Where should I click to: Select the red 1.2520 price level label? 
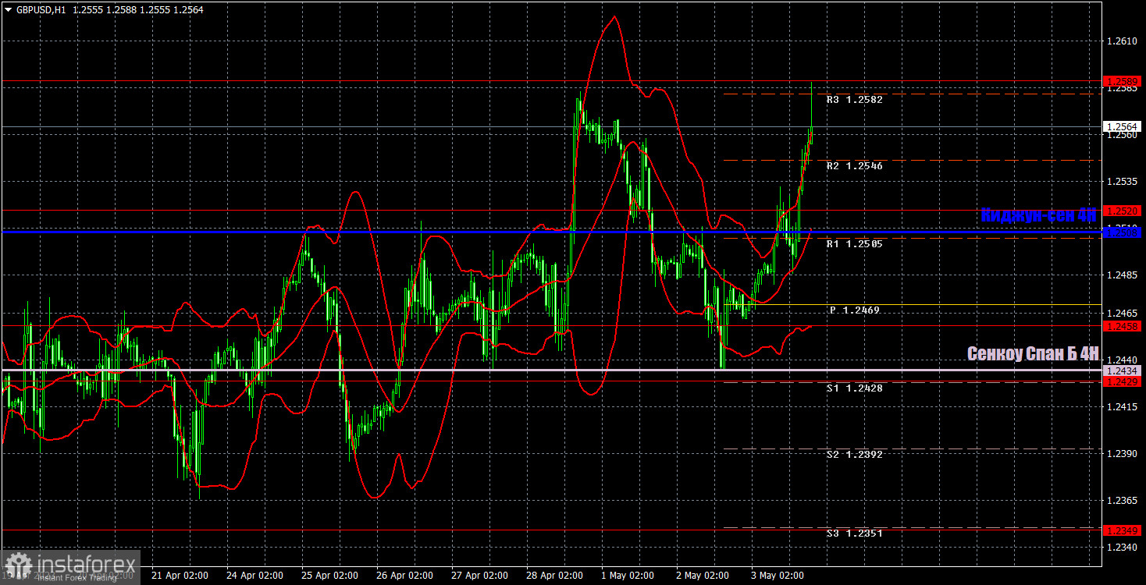click(1123, 211)
